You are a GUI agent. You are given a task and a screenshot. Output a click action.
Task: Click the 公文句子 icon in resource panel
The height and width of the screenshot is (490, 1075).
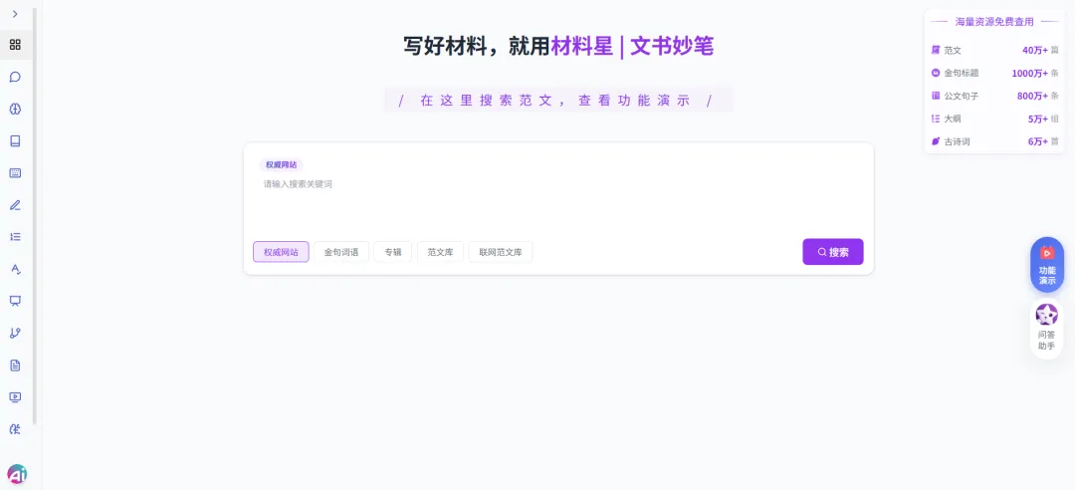[x=936, y=96]
